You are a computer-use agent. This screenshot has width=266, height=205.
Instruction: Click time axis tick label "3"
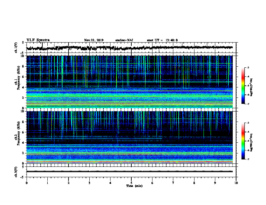point(89,183)
